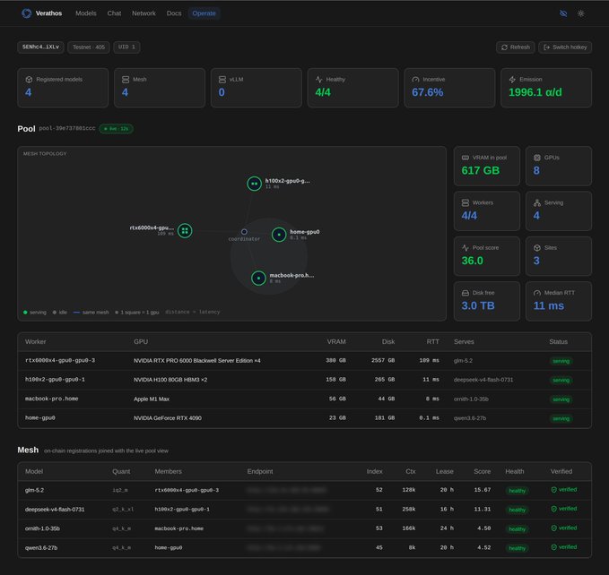Click deepseek-v4-flash-0731 in the Mesh Model column
Viewport: 609px width, 575px height.
coord(55,509)
